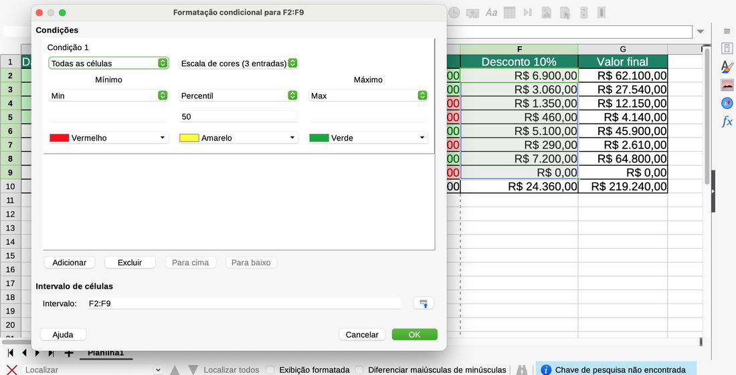This screenshot has height=375, width=736.
Task: Click cell R$ 7.200,00
Action: pyautogui.click(x=519, y=159)
